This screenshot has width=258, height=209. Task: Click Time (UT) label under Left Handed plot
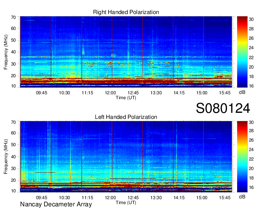pyautogui.click(x=126, y=203)
